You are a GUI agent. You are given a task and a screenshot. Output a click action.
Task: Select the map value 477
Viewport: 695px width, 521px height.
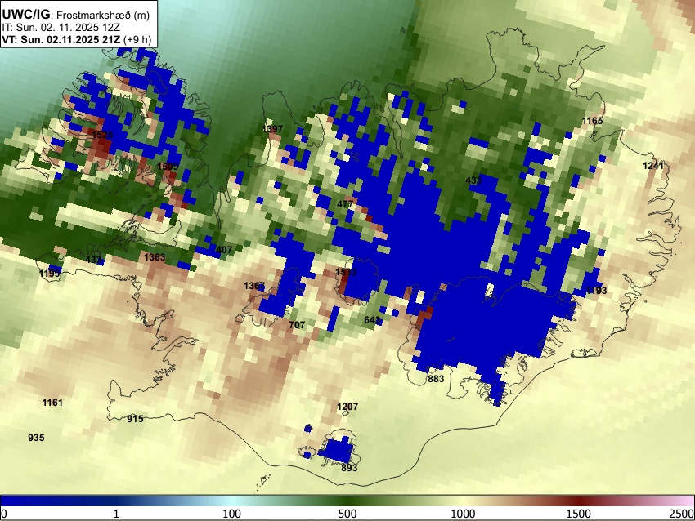(345, 204)
